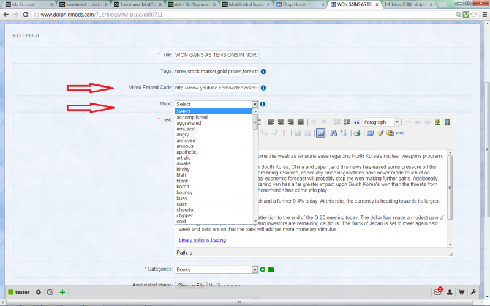Open the Paragraph format dropdown
Screen dimensions: 490x306
pyautogui.click(x=396, y=122)
